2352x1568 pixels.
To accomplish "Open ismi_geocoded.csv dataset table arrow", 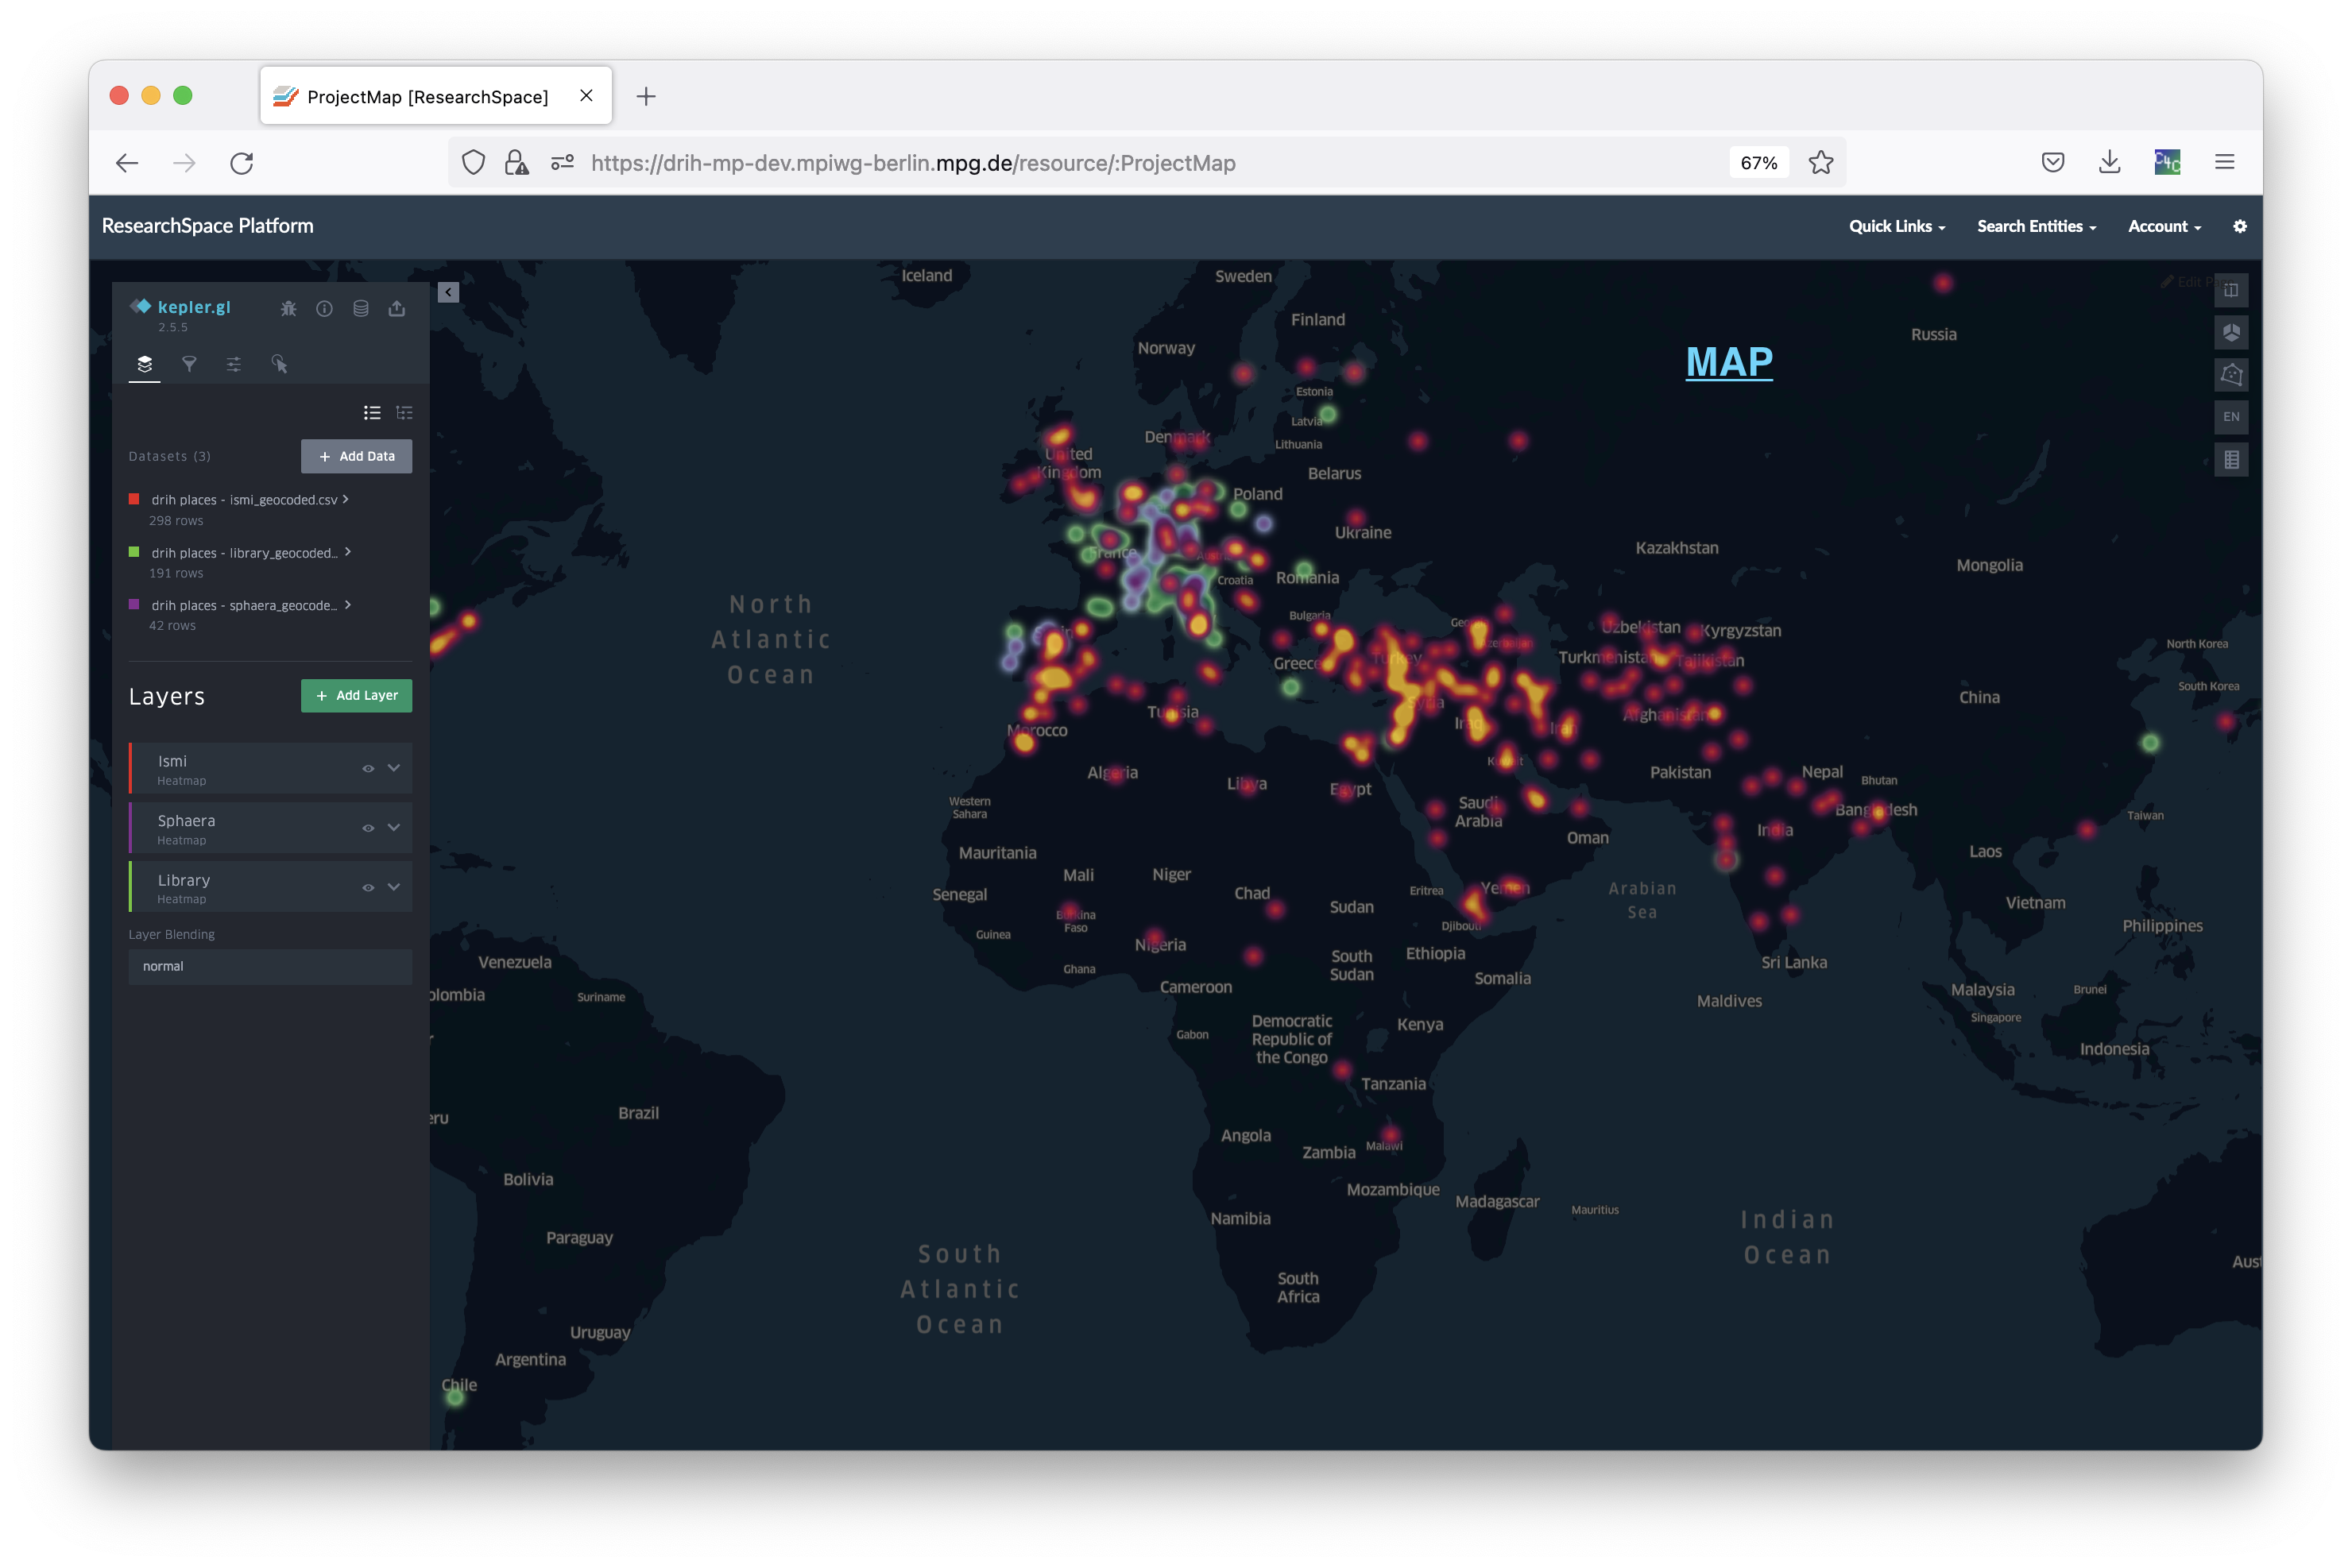I will pos(346,499).
